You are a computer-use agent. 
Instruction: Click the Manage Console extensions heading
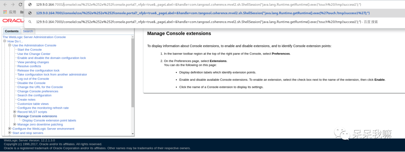coord(179,34)
